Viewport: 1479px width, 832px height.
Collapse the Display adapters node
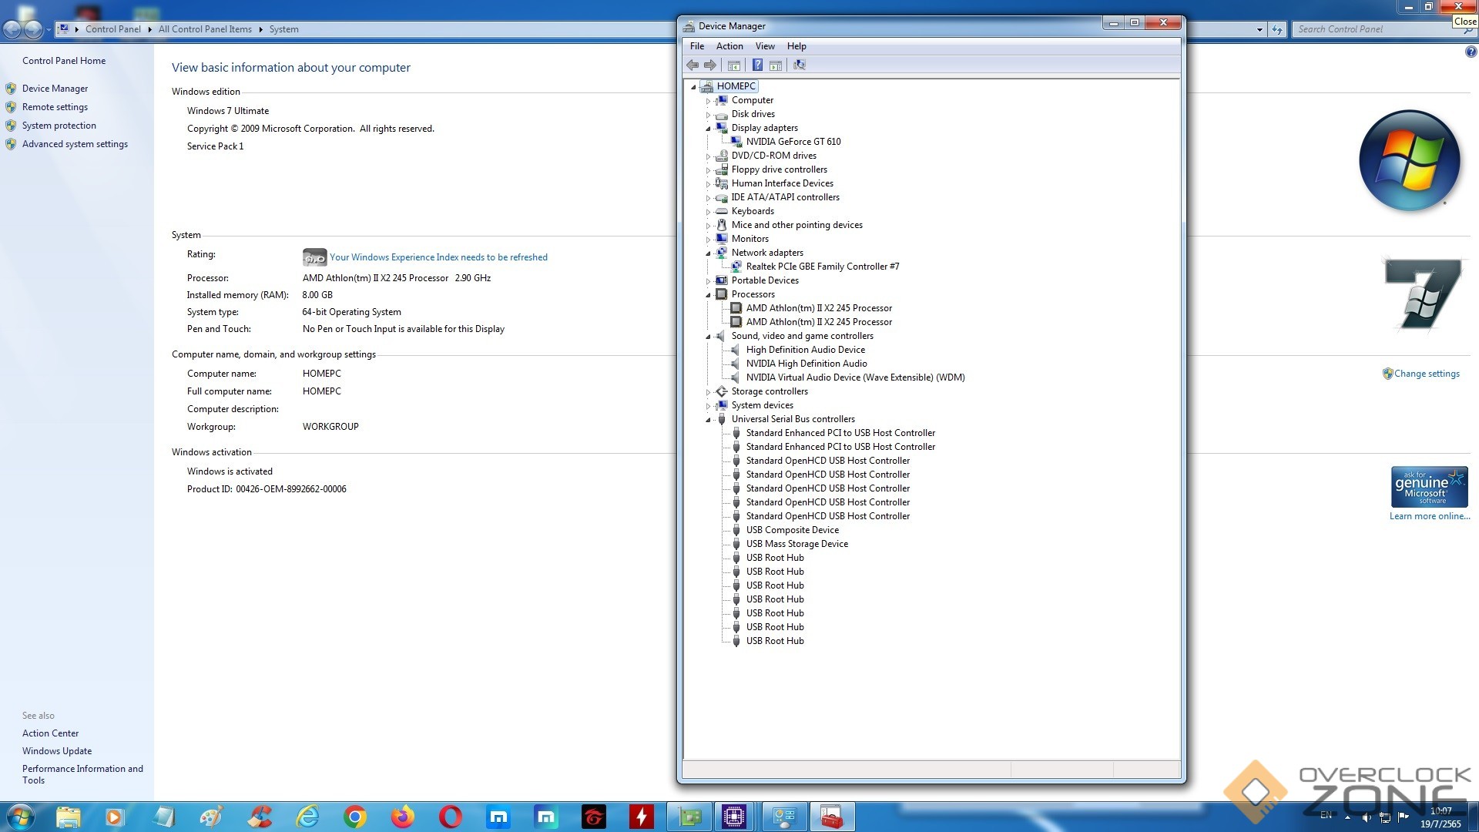click(x=708, y=129)
